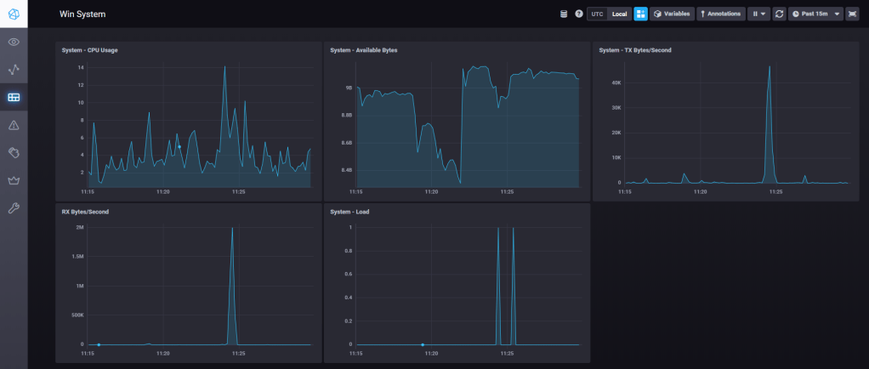Open the Admin crown icon

[x=14, y=180]
